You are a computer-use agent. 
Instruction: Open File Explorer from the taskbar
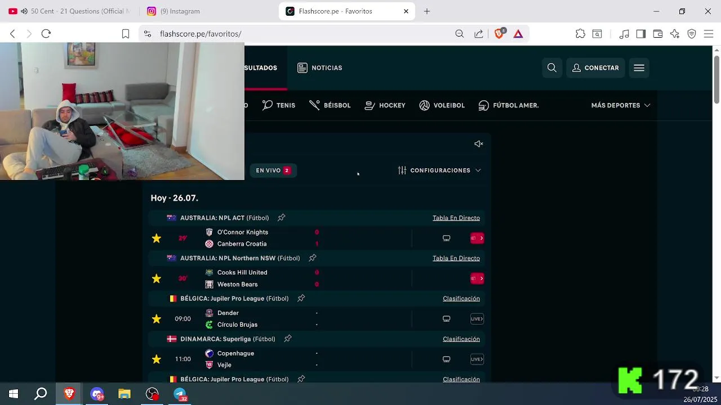coord(124,394)
